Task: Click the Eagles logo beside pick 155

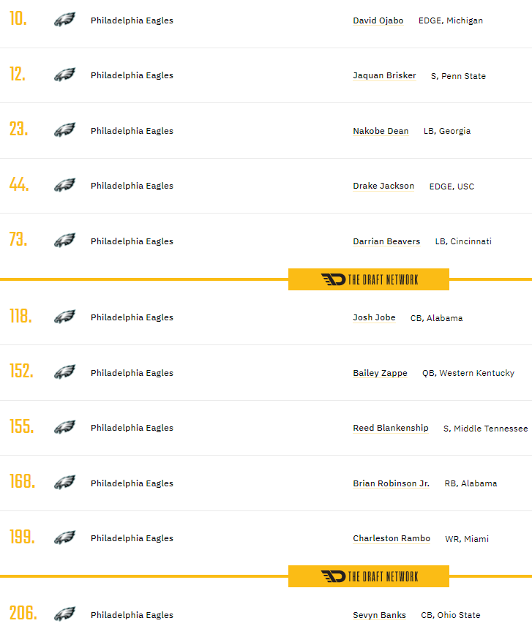Action: pos(64,427)
